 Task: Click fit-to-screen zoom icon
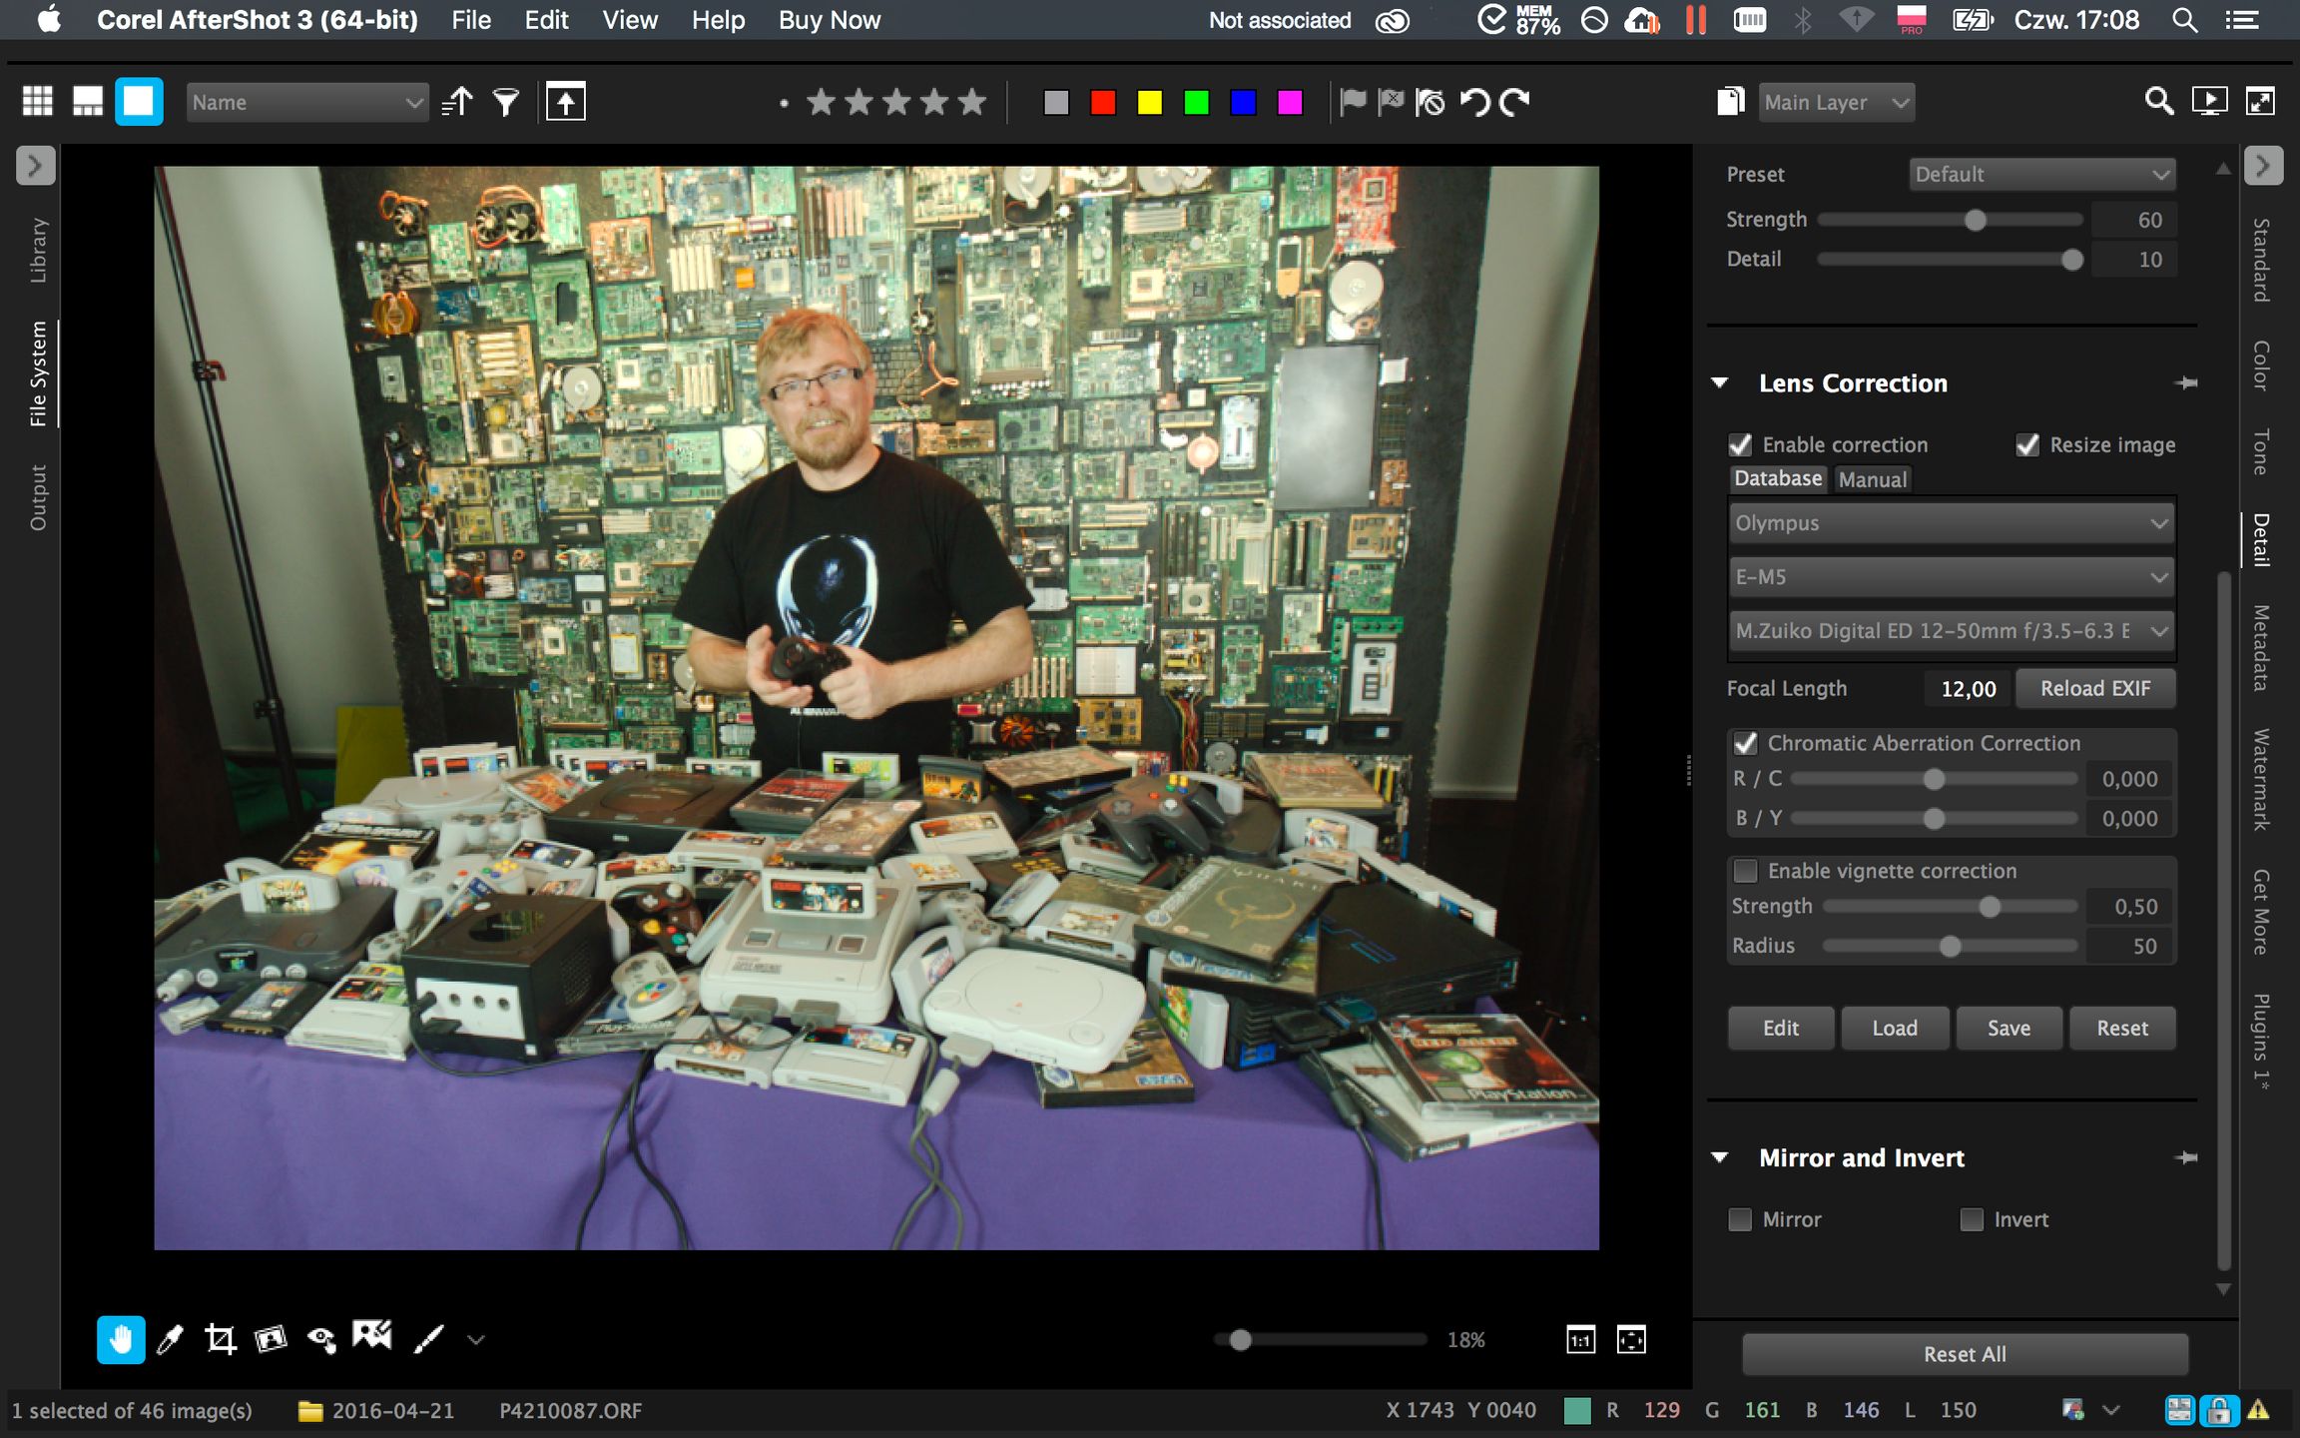coord(1631,1340)
